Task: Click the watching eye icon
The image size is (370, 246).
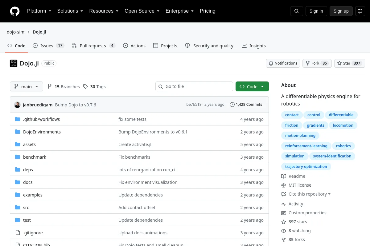Action: coord(284,231)
